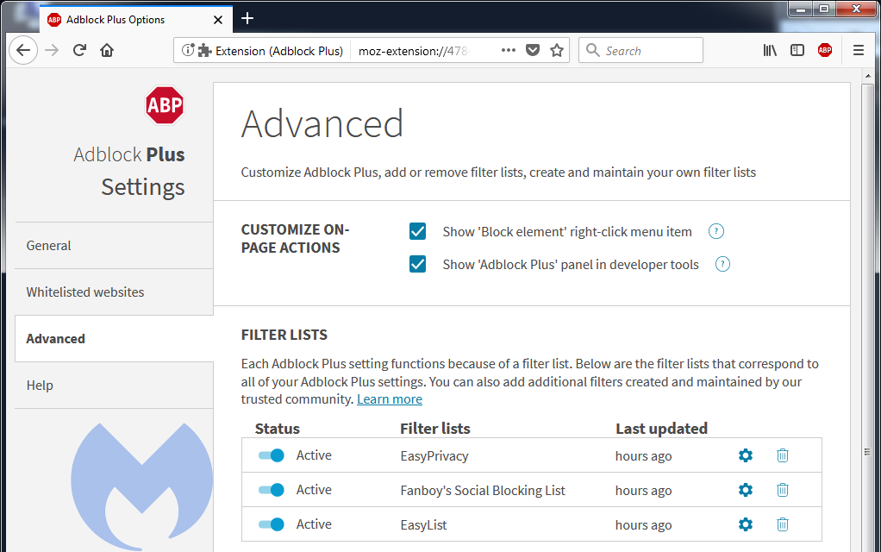Click the Last updated column header
The width and height of the screenshot is (881, 552).
661,429
